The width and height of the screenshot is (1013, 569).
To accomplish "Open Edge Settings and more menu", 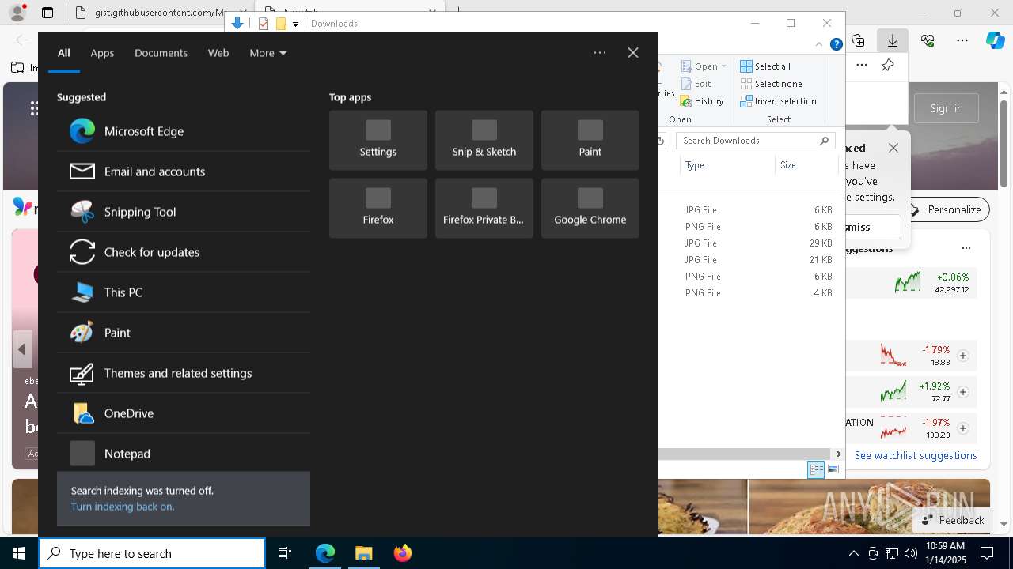I will (x=963, y=39).
